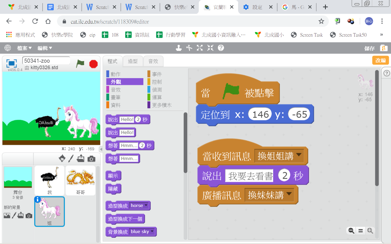Open the horse costume dropdown
This screenshot has height=244, width=391.
[139, 206]
